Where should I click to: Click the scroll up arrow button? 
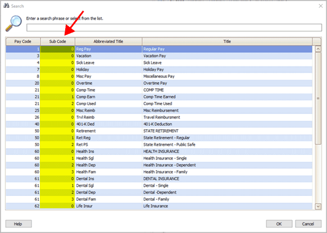coord(318,49)
